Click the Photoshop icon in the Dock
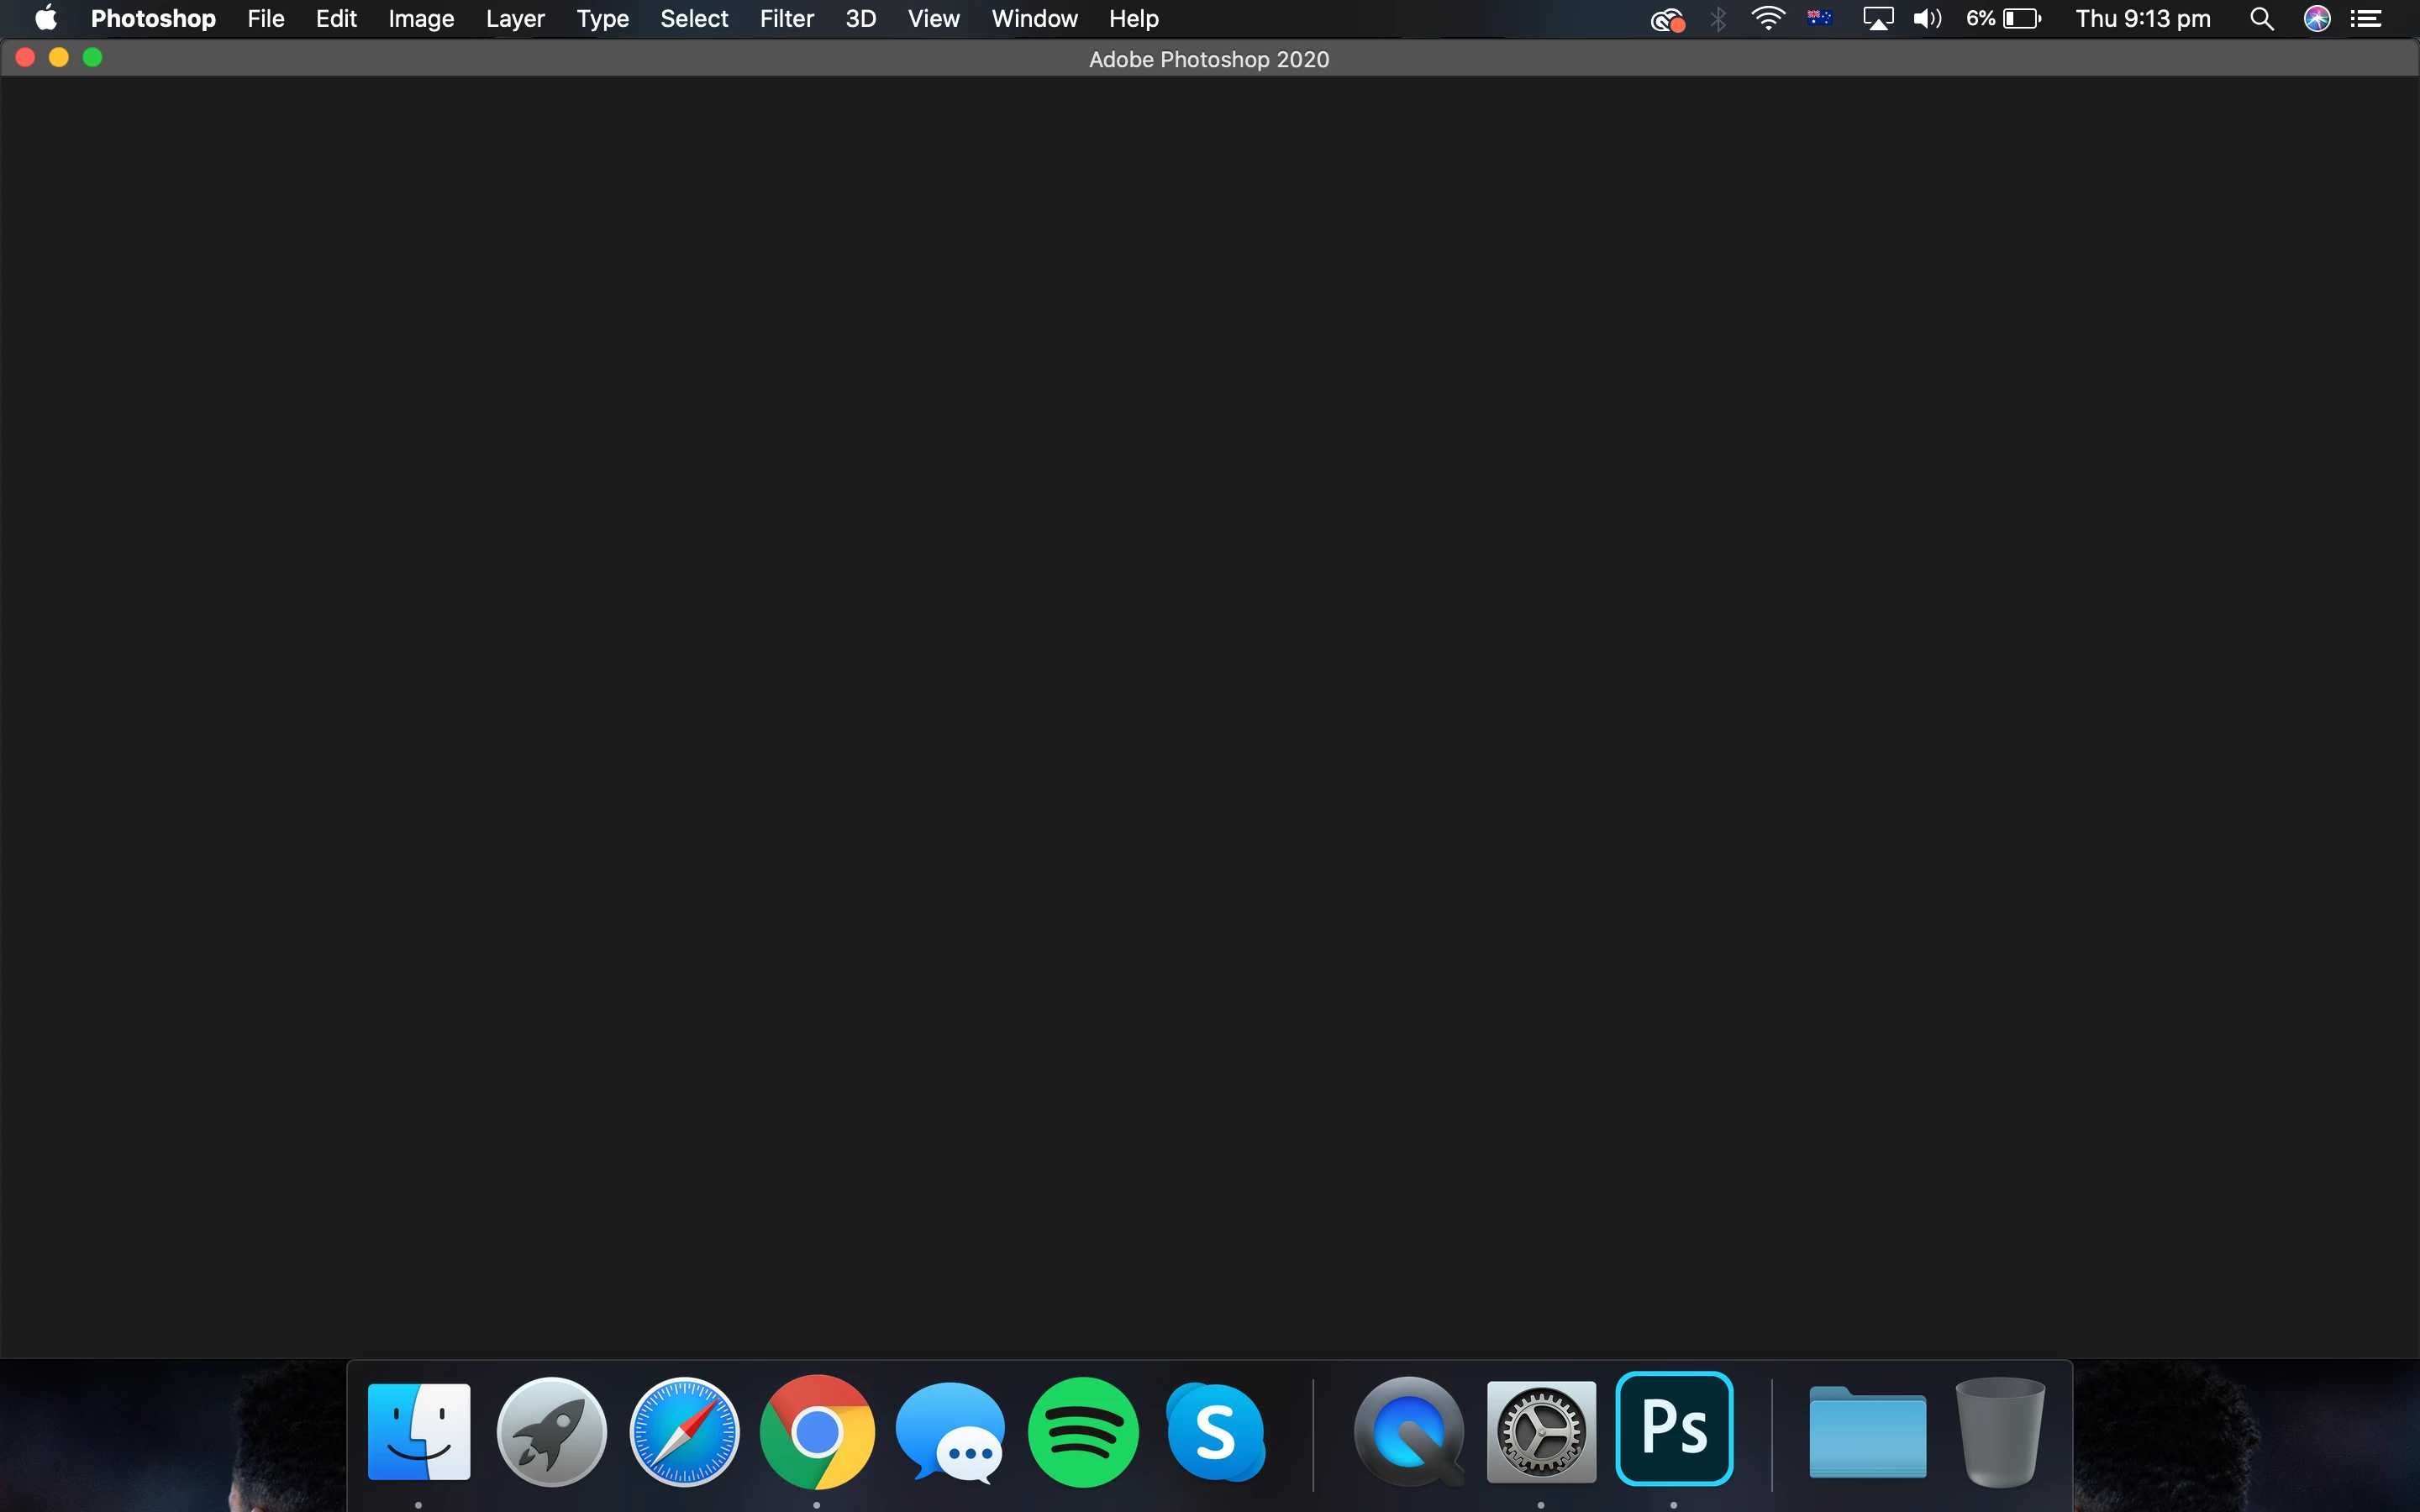Screen dimensions: 2420x1512 point(1674,1428)
